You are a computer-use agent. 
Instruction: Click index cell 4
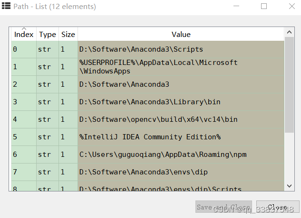tap(24, 119)
